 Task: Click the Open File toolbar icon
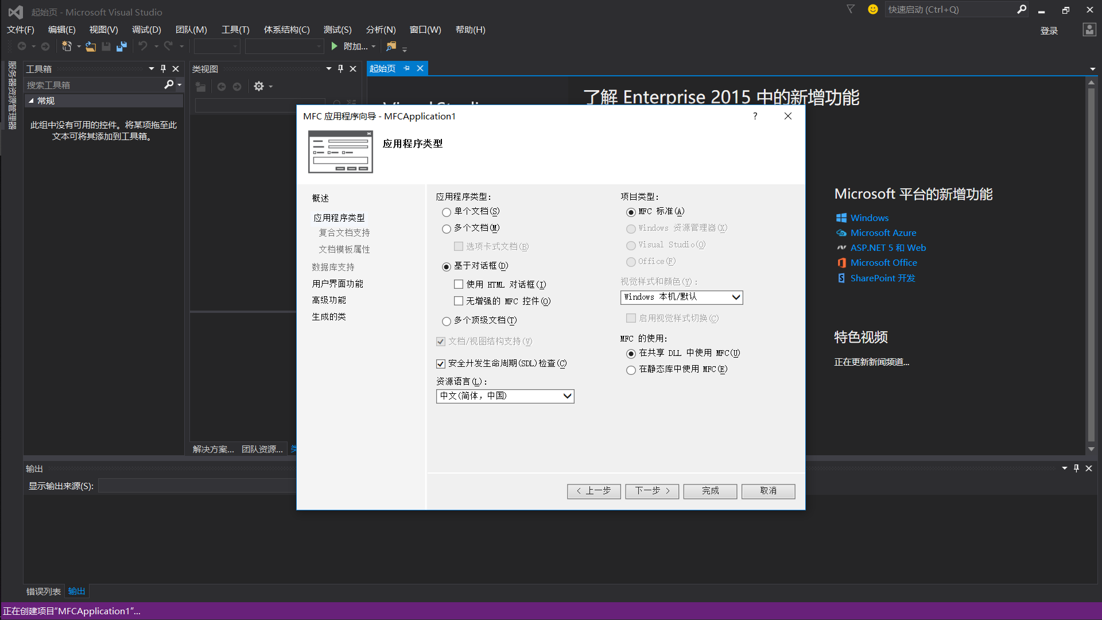tap(91, 46)
